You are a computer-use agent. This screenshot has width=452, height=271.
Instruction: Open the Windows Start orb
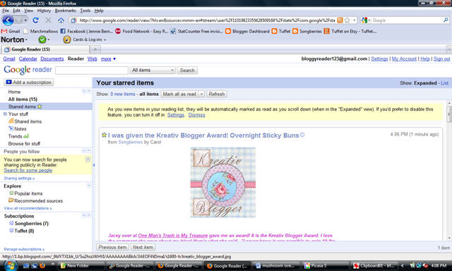10,265
